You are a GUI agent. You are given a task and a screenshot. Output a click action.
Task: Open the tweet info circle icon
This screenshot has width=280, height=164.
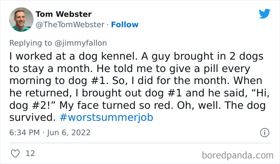point(264,132)
